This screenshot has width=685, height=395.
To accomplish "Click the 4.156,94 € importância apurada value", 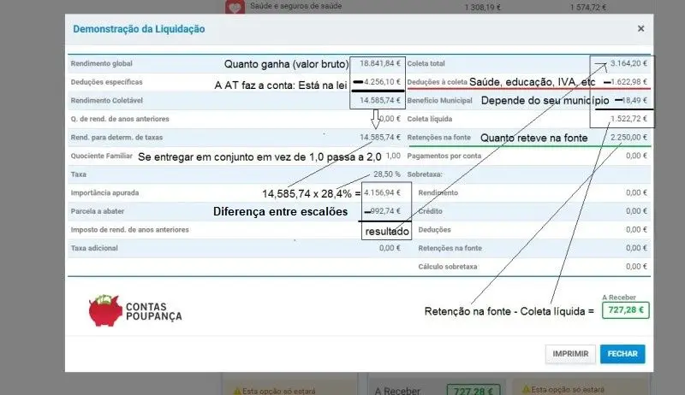I will coord(382,192).
